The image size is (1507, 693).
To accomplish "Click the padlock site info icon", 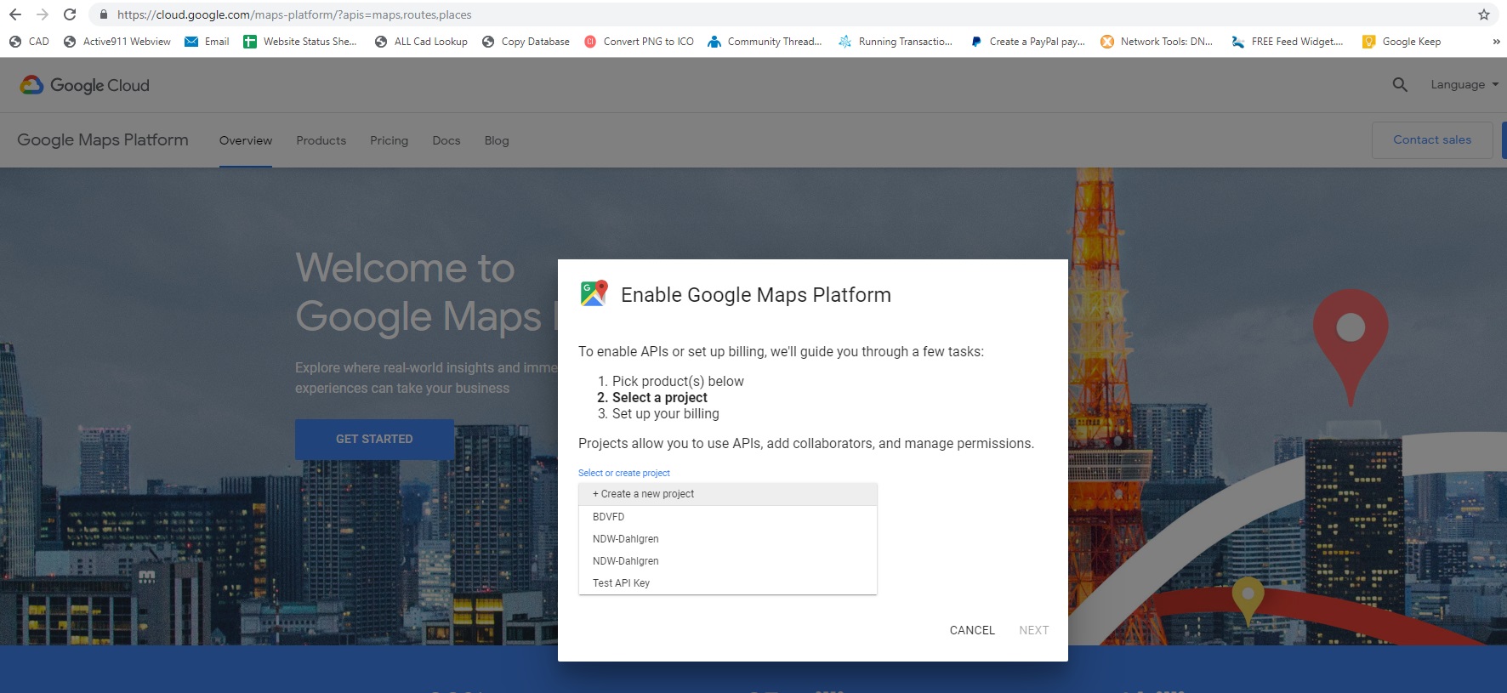I will click(104, 14).
